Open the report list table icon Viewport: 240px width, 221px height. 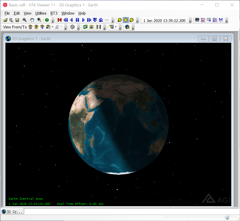tap(215, 20)
